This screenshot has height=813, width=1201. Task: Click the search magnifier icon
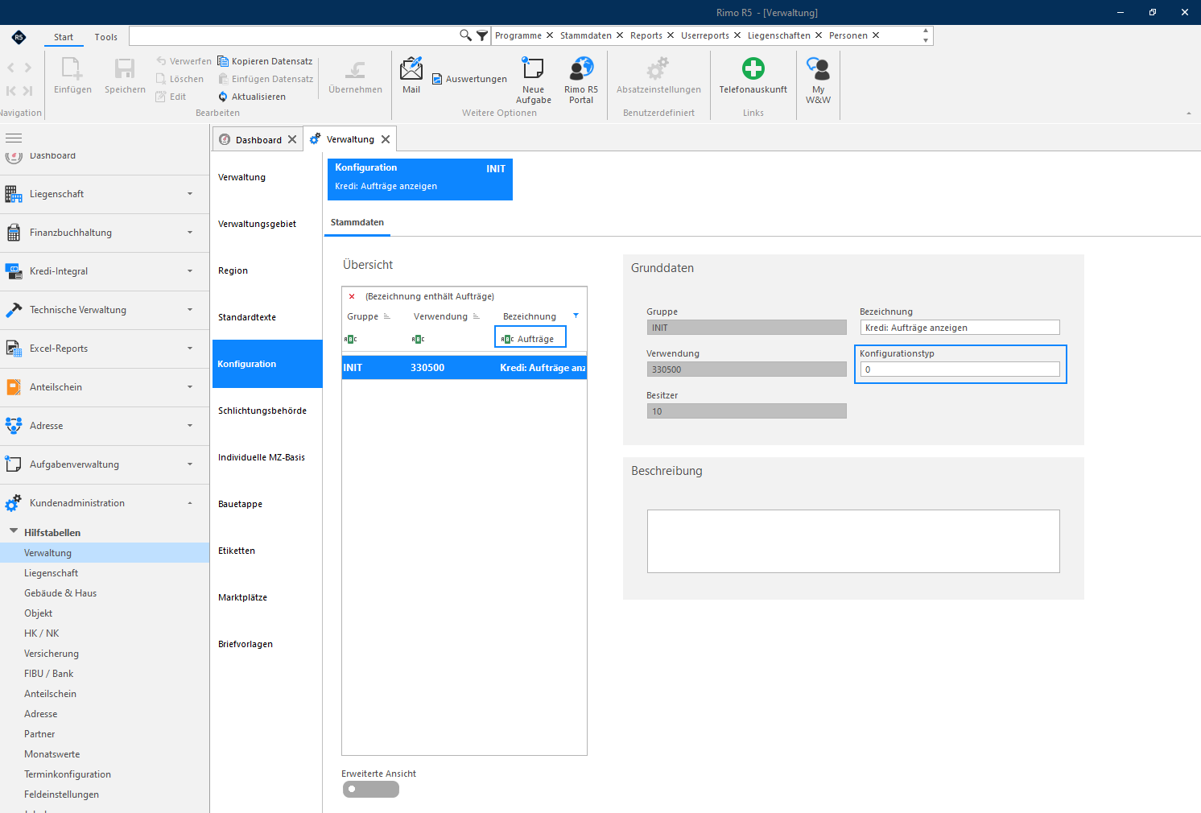pos(465,35)
